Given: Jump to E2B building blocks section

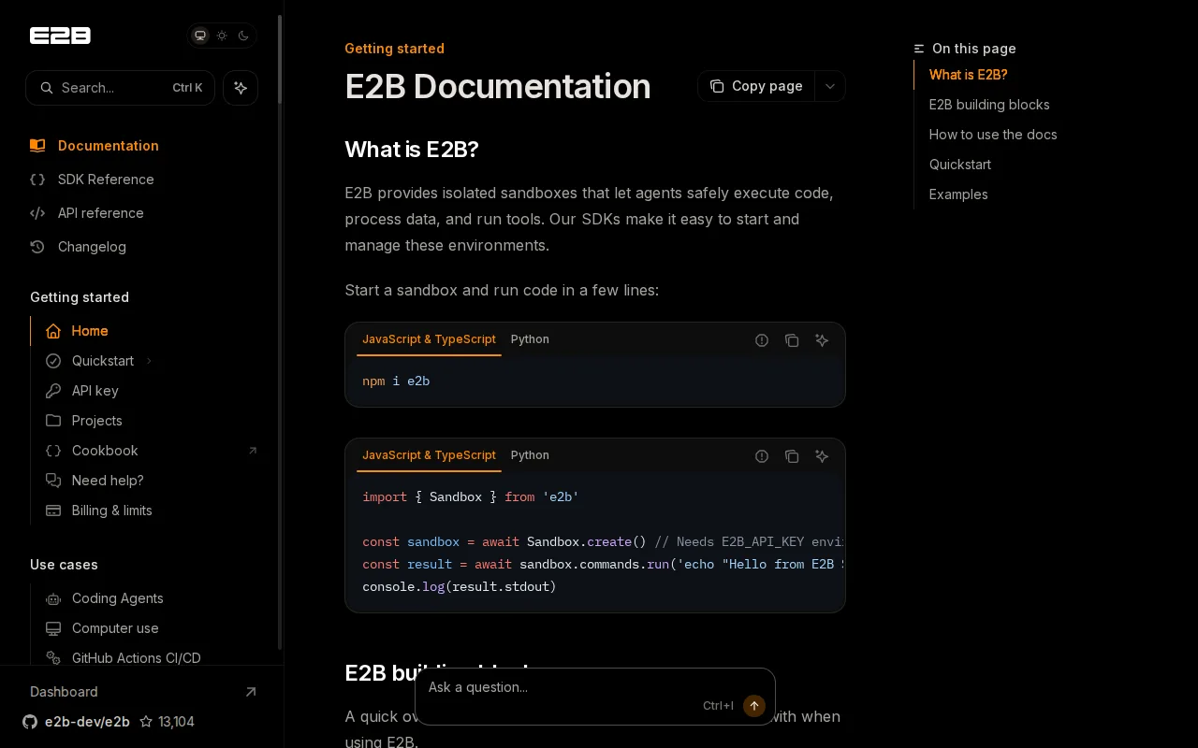Looking at the screenshot, I should click(x=989, y=105).
